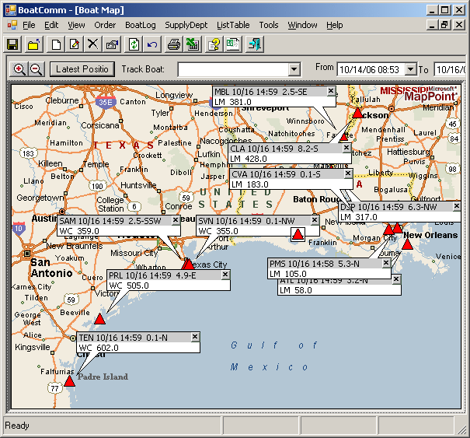Click inside the Track Boat combo field
Screen dimensions: 470x438
(x=234, y=70)
